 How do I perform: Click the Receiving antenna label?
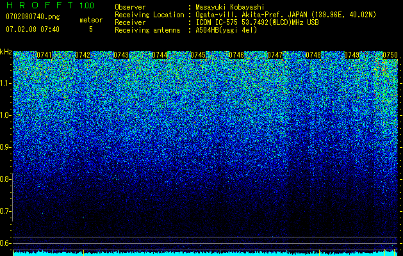point(147,30)
